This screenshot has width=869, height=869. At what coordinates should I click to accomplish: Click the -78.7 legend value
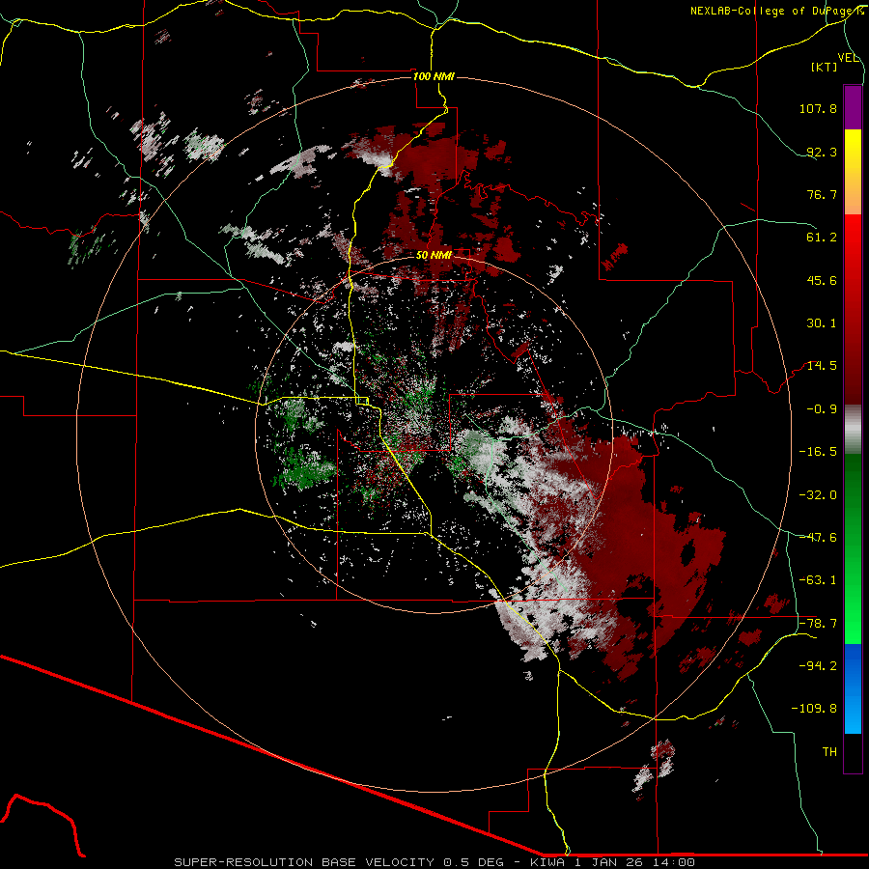818,624
